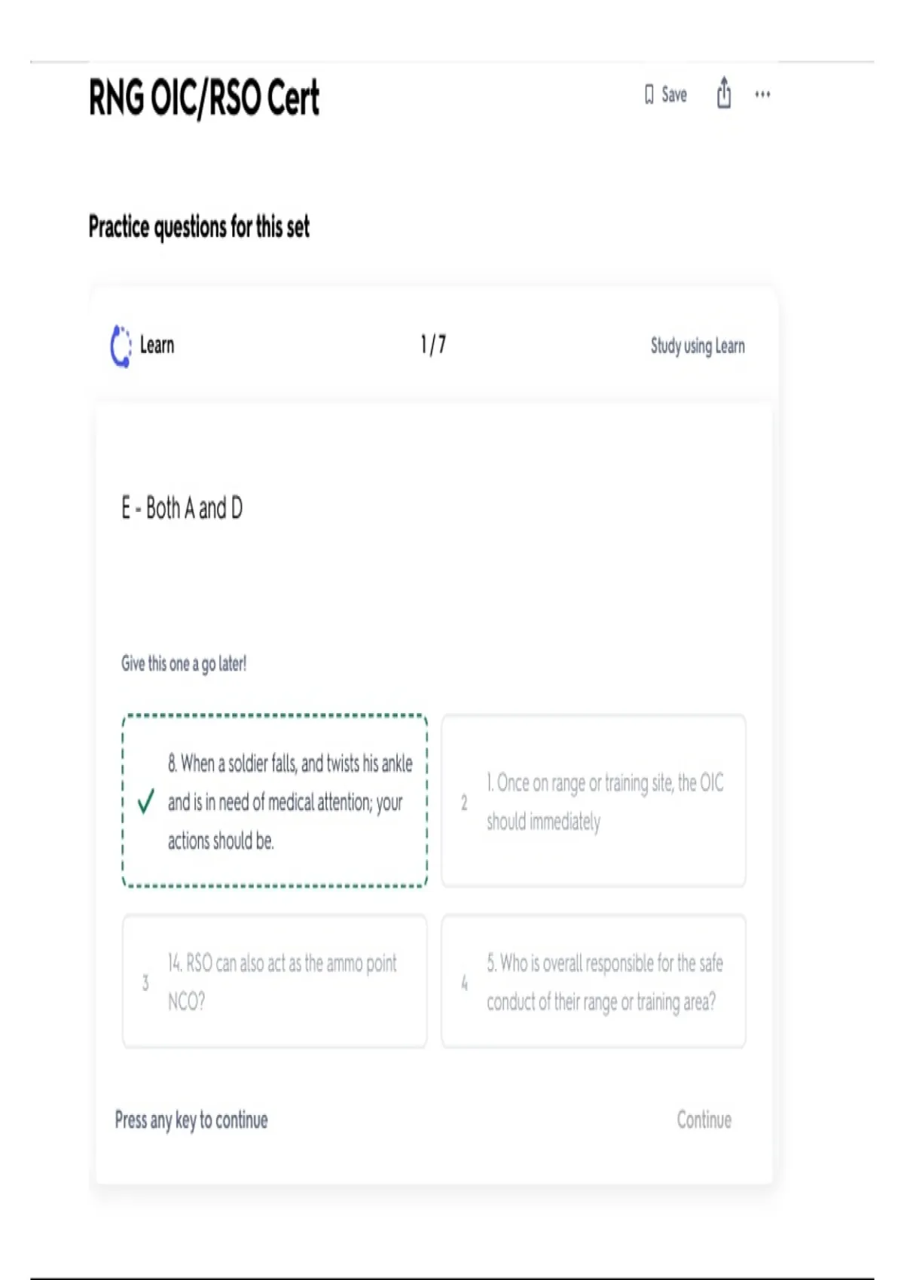The width and height of the screenshot is (904, 1280).
Task: Click the Continue button
Action: pyautogui.click(x=704, y=1120)
